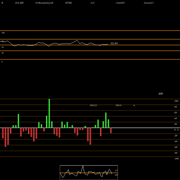This screenshot has width=180, height=180.
Task: Click the 'SI(TM)' header label
Action: tap(68, 3)
